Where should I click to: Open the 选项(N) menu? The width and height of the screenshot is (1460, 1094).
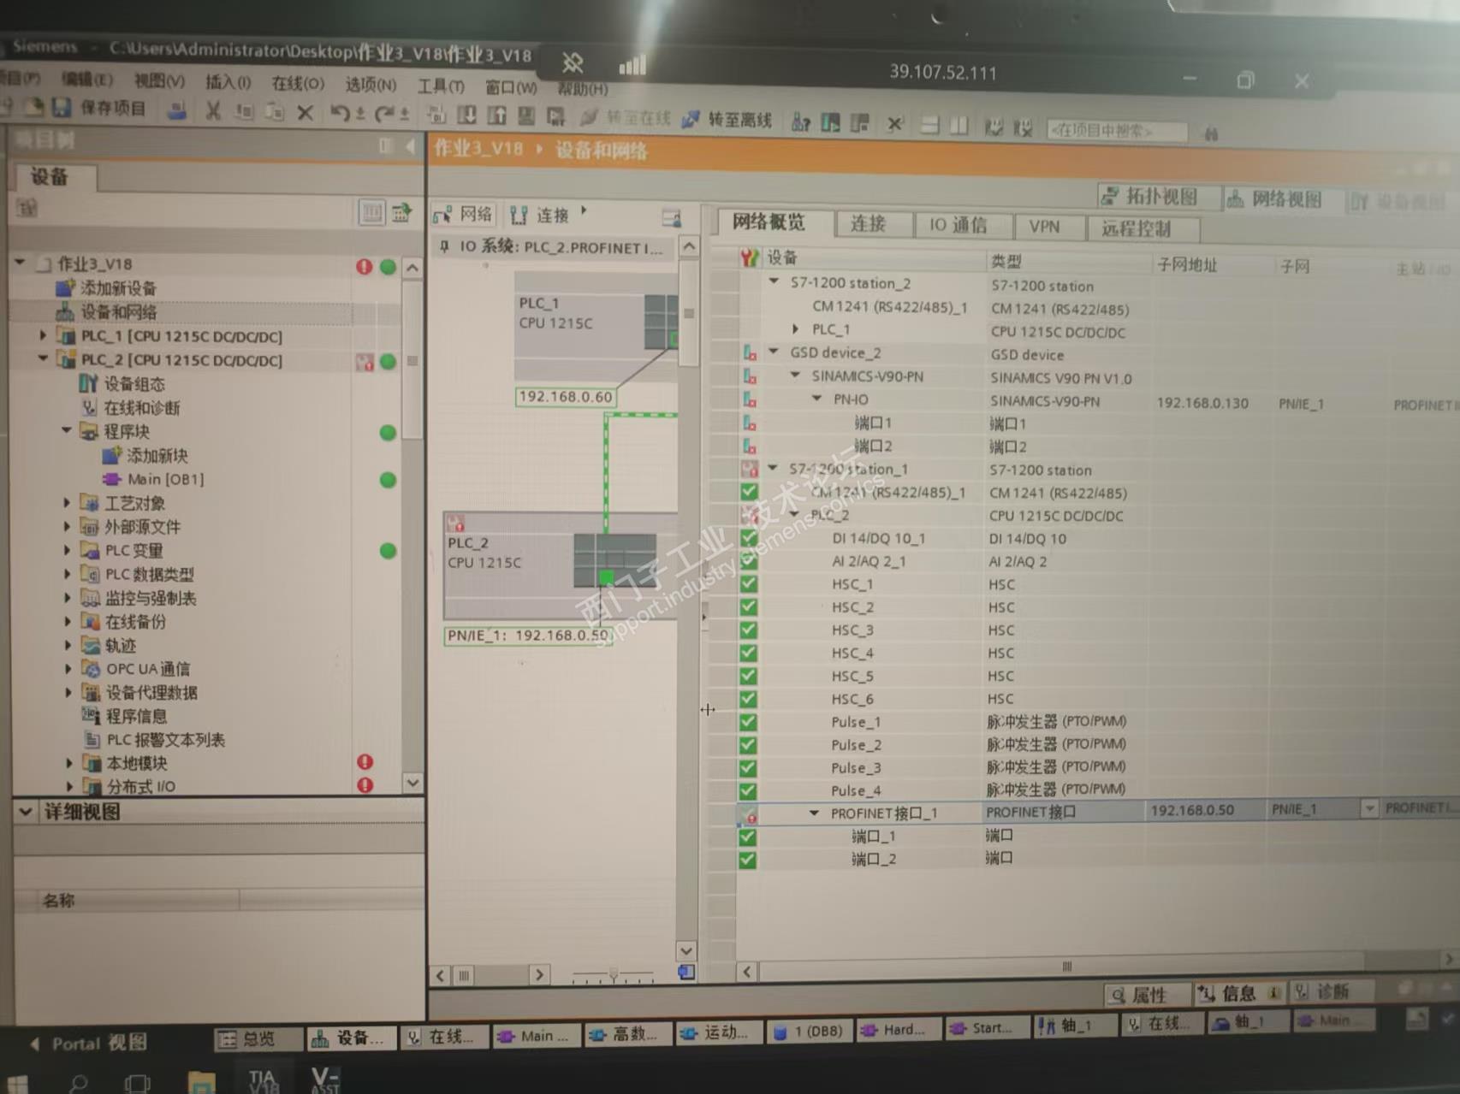371,84
